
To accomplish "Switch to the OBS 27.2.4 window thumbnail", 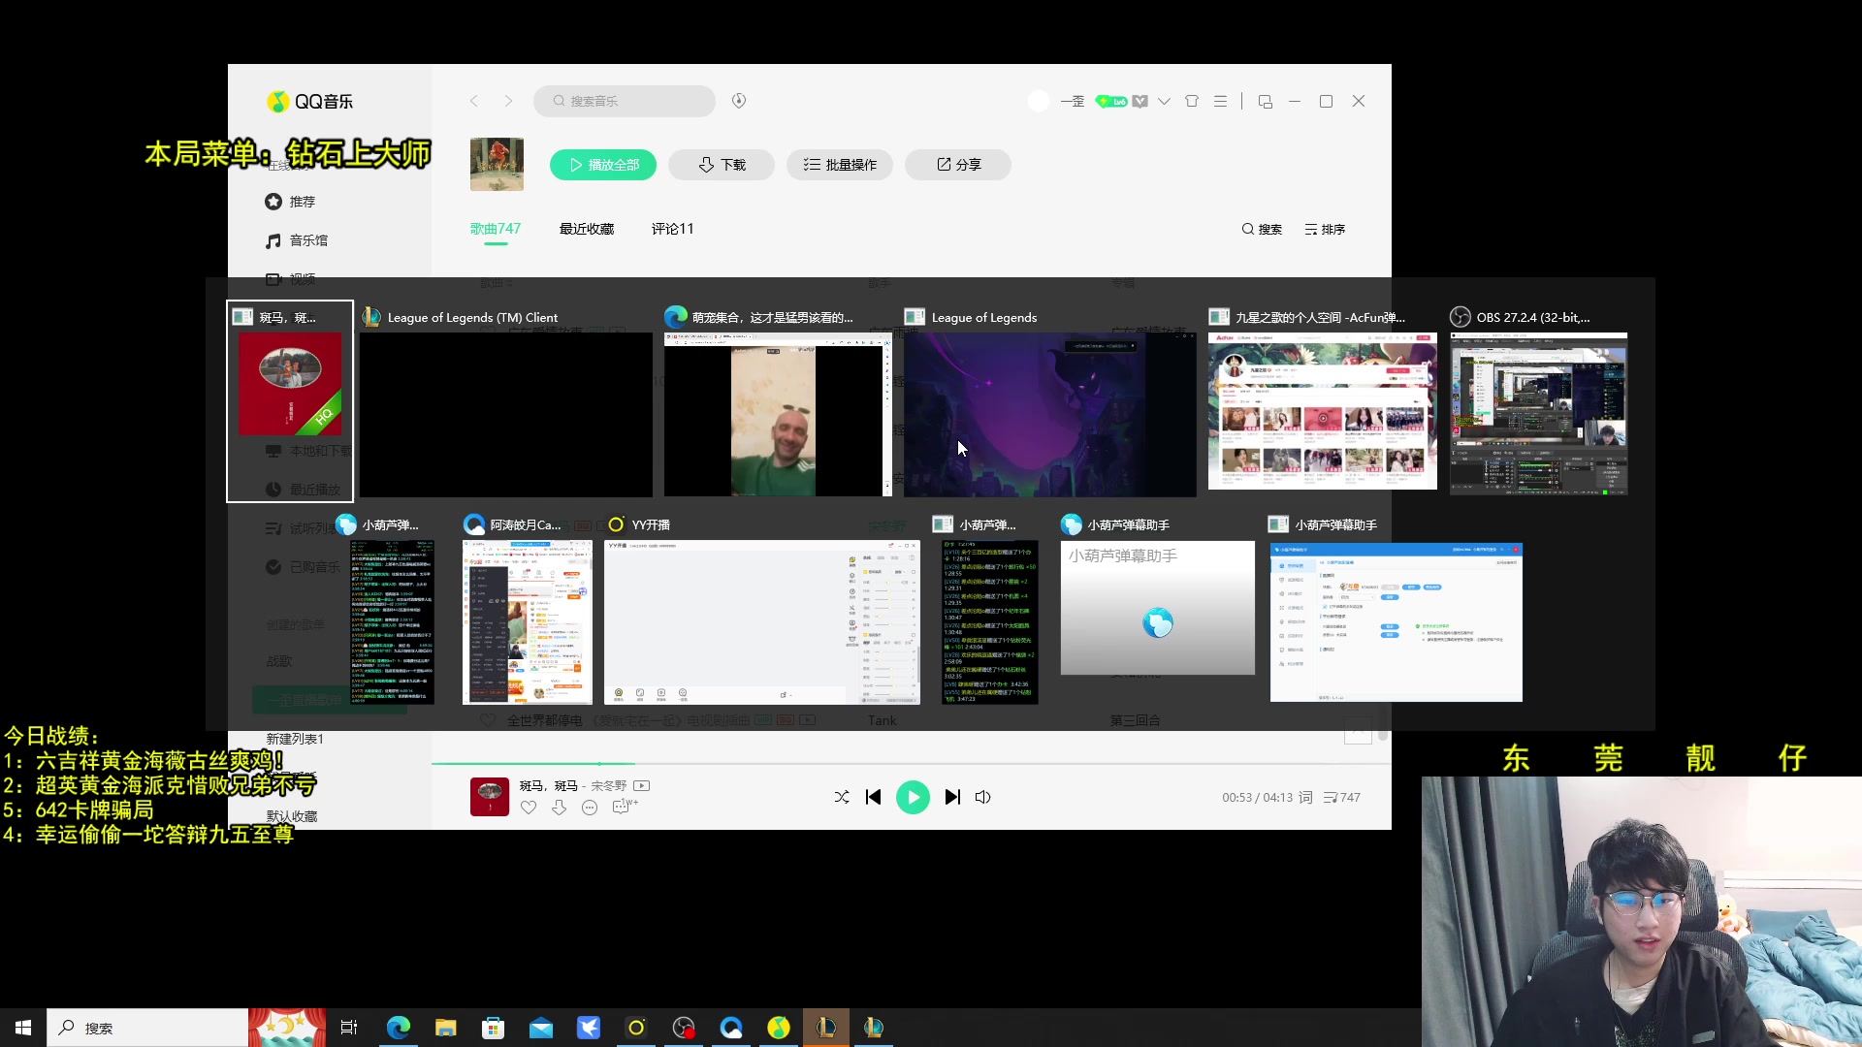I will [x=1538, y=413].
